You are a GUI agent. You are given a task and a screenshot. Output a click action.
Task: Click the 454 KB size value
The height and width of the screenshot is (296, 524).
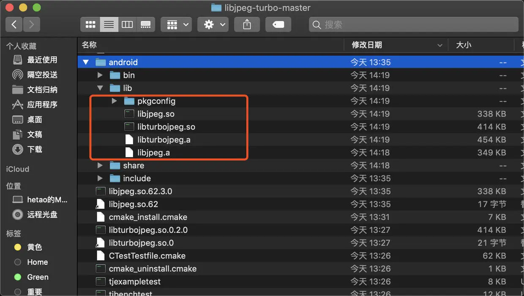click(492, 140)
